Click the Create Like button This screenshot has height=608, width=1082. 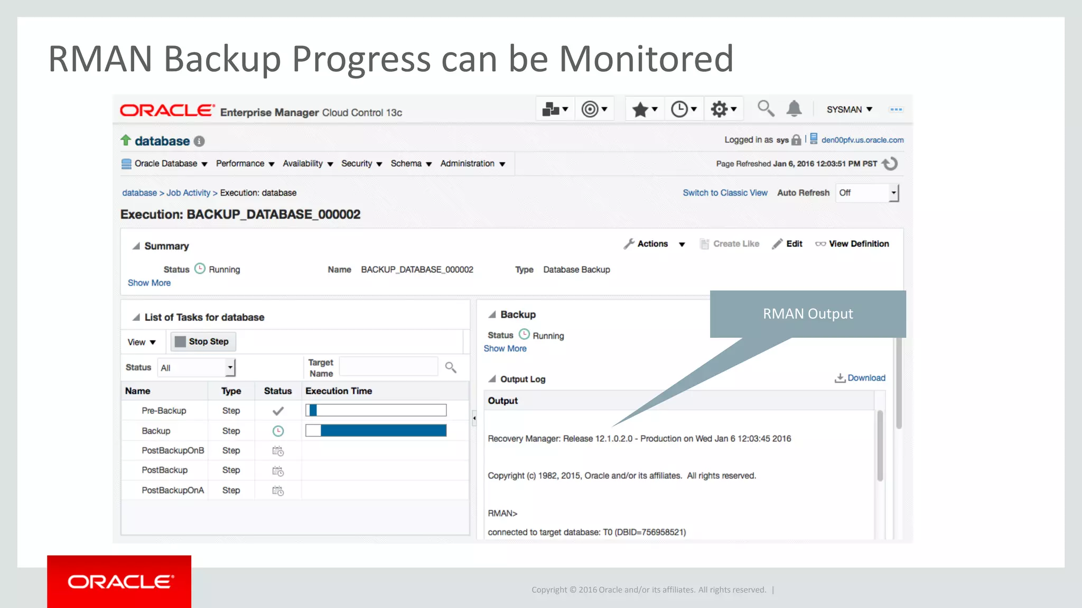click(x=730, y=244)
